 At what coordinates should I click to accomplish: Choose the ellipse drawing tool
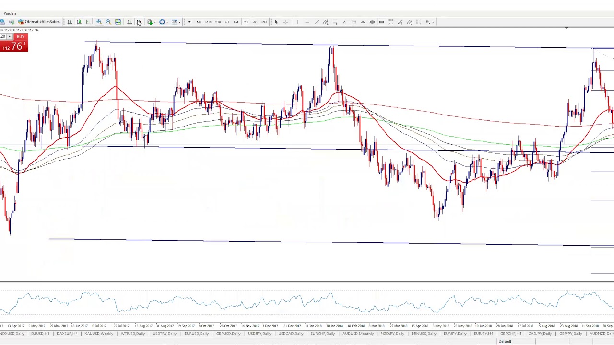click(372, 22)
